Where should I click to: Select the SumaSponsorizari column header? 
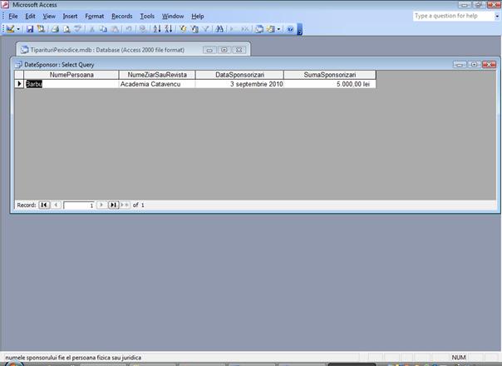click(x=329, y=75)
